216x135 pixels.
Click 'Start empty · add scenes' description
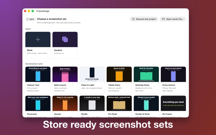[x=37, y=53]
